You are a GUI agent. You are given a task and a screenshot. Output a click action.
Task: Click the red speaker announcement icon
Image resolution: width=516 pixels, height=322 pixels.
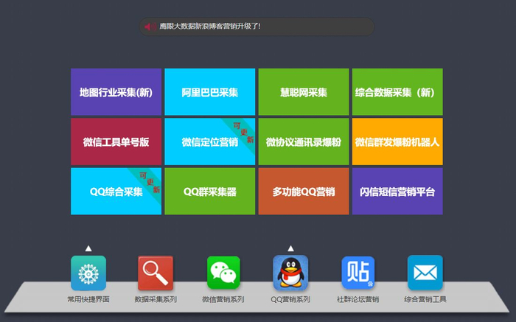(x=150, y=27)
